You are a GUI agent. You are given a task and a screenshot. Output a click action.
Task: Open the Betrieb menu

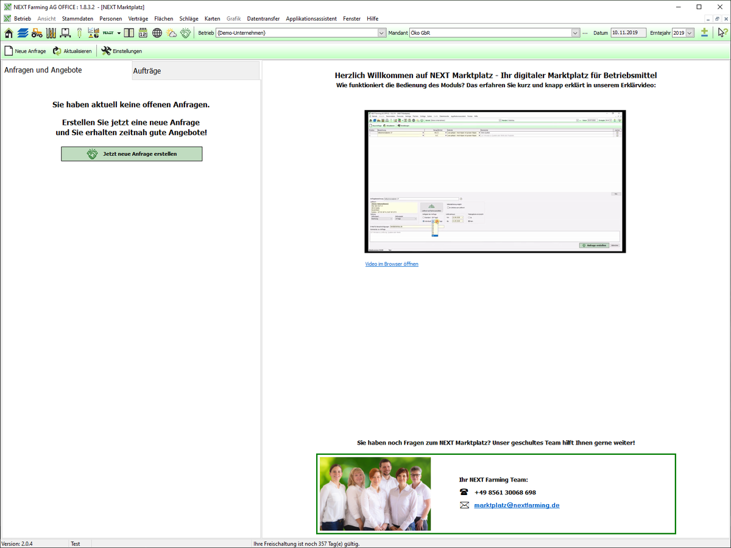click(23, 19)
